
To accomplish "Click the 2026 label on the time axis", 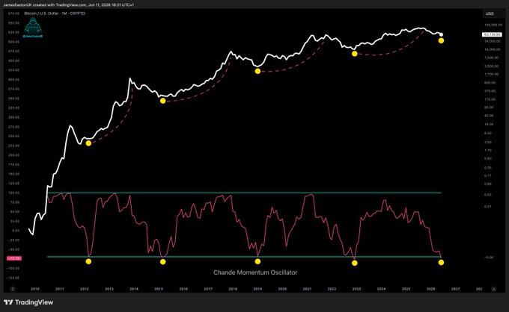I will point(430,289).
